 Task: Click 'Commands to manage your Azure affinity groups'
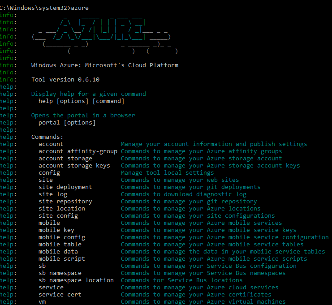201,151
